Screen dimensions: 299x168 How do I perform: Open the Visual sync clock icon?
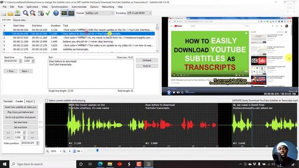tap(41, 13)
